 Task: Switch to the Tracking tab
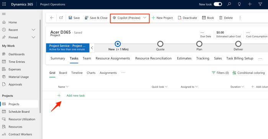pyautogui.click(x=203, y=58)
